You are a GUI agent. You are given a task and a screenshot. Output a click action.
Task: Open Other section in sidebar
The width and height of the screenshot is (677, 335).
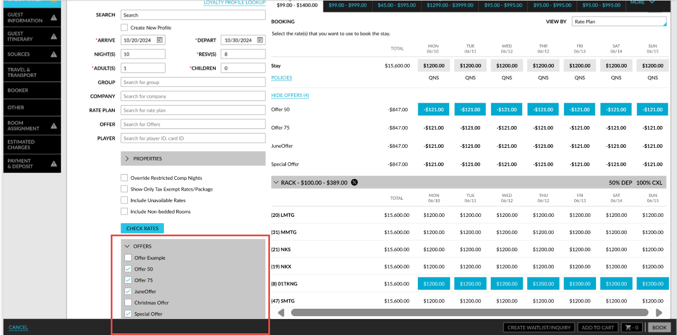pos(33,107)
